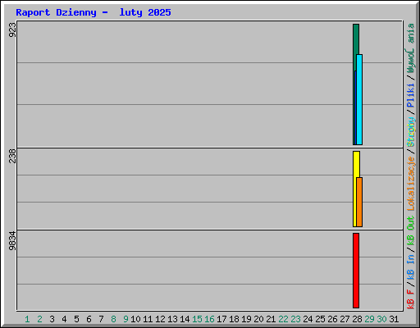Click the 'kB In' legend label
Image resolution: width=420 pixels, height=328 pixels.
pos(410,266)
